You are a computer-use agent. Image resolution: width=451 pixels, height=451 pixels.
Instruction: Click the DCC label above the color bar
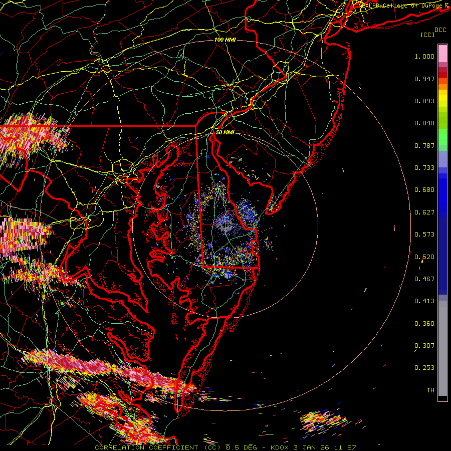[440, 30]
